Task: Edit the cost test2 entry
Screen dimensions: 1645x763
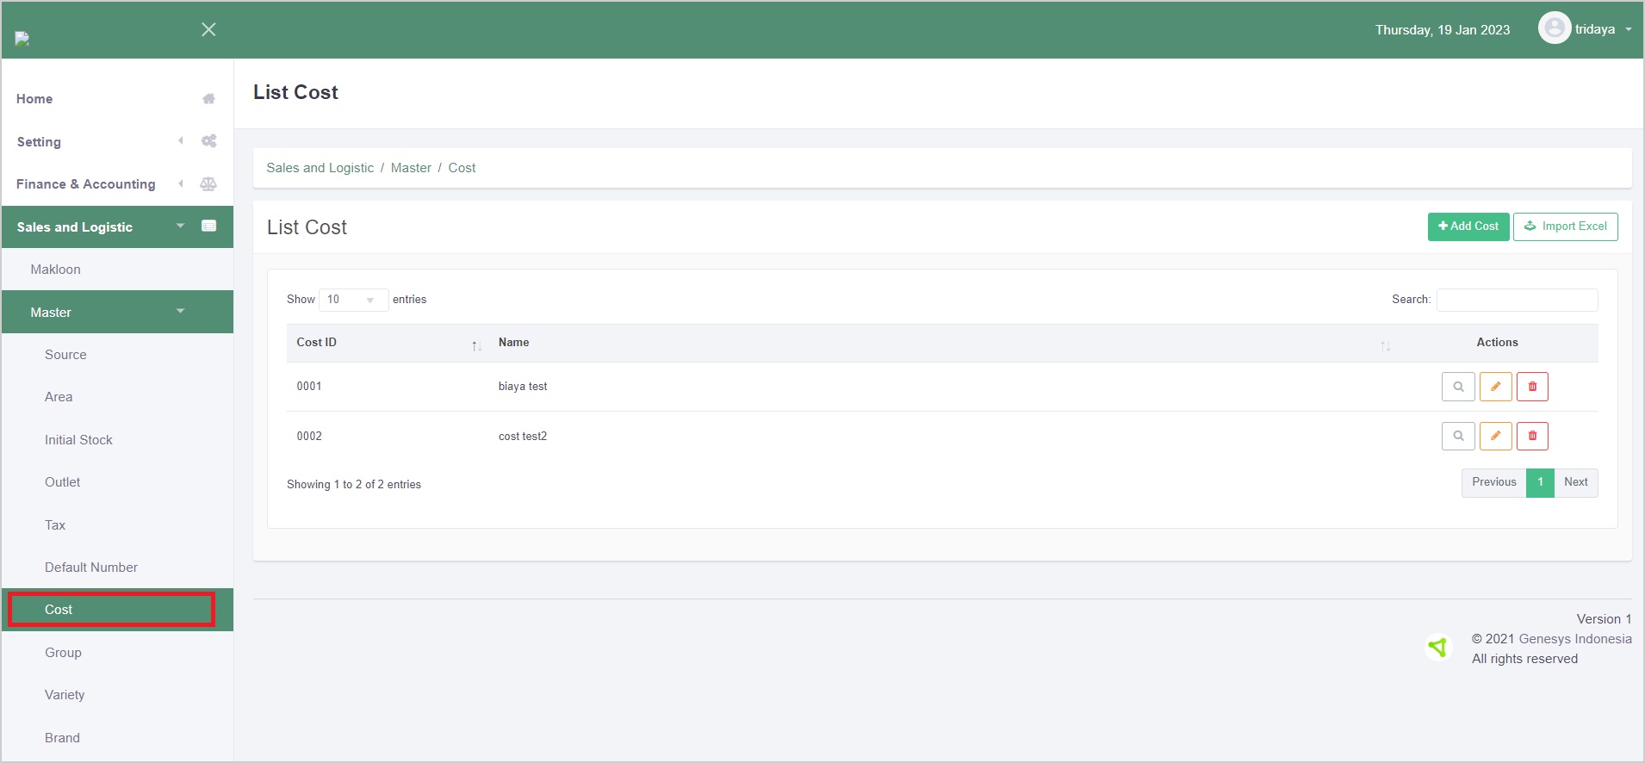Action: 1496,436
